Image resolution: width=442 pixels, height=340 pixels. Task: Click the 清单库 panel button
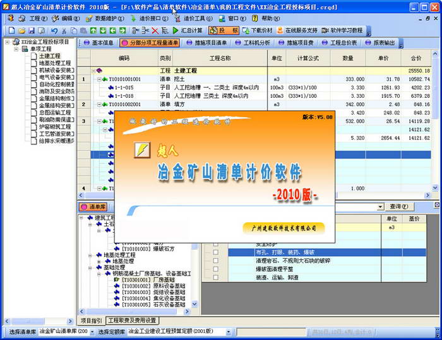tap(93, 207)
